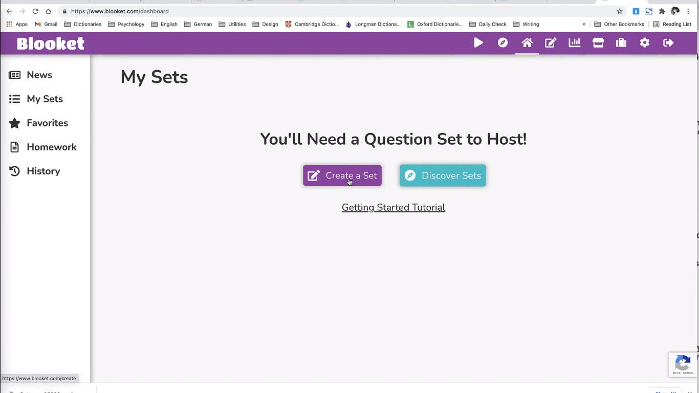
Task: Open Chrome three-dot menu
Action: click(x=688, y=11)
